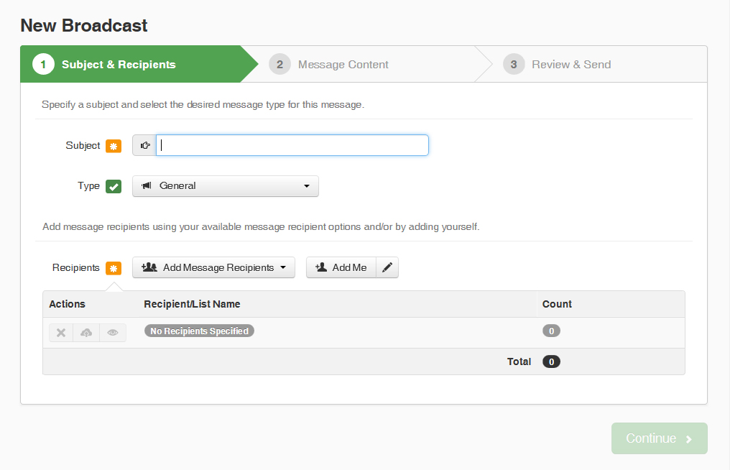Screen dimensions: 730x470
Task: Click the green checkmark icon next to Type
Action: (114, 186)
